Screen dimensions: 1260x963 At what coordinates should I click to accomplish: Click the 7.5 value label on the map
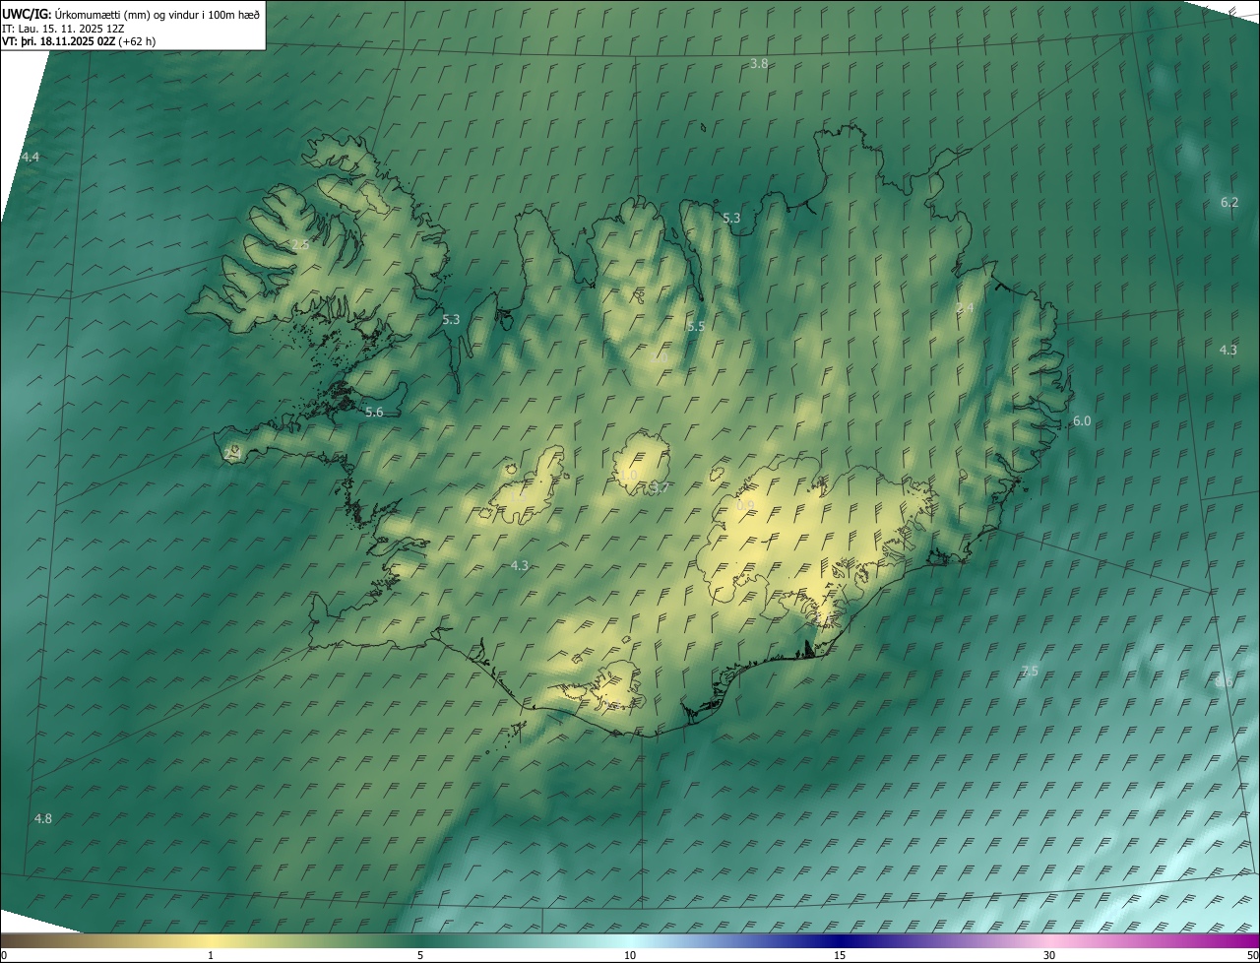(1029, 671)
